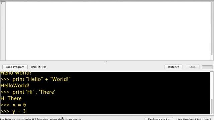
Task: Click the JES function help hint text
Action: (41, 119)
